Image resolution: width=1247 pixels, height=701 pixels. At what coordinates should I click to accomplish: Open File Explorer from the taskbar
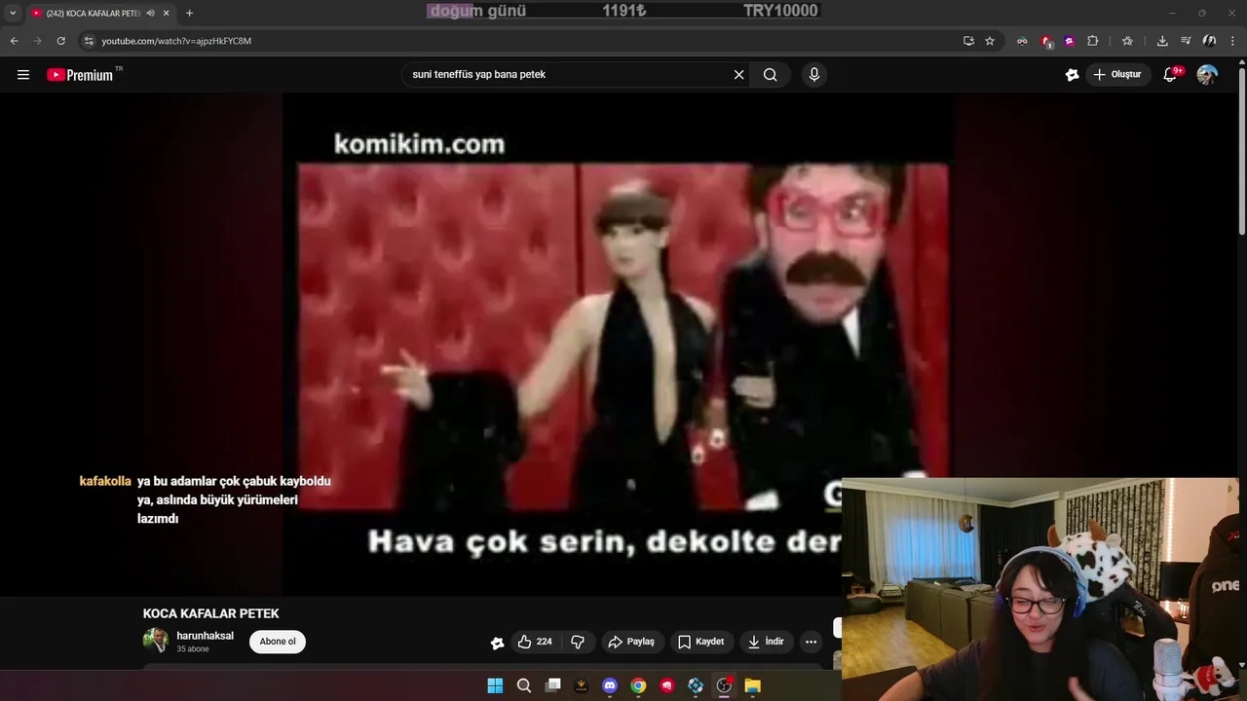click(x=752, y=685)
